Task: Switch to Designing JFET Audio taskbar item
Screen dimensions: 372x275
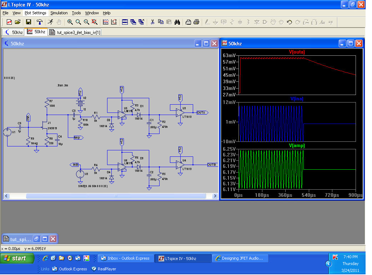Action: [240, 258]
